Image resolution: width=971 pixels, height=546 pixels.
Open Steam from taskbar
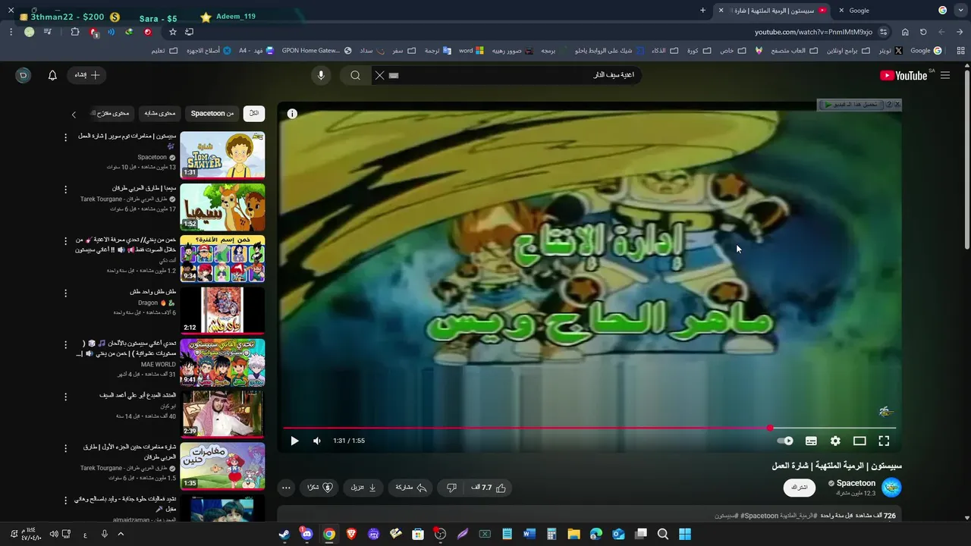pyautogui.click(x=284, y=534)
